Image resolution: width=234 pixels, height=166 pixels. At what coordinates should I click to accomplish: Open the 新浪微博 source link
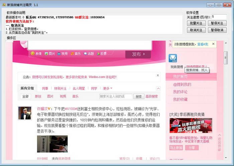[x=64, y=159]
